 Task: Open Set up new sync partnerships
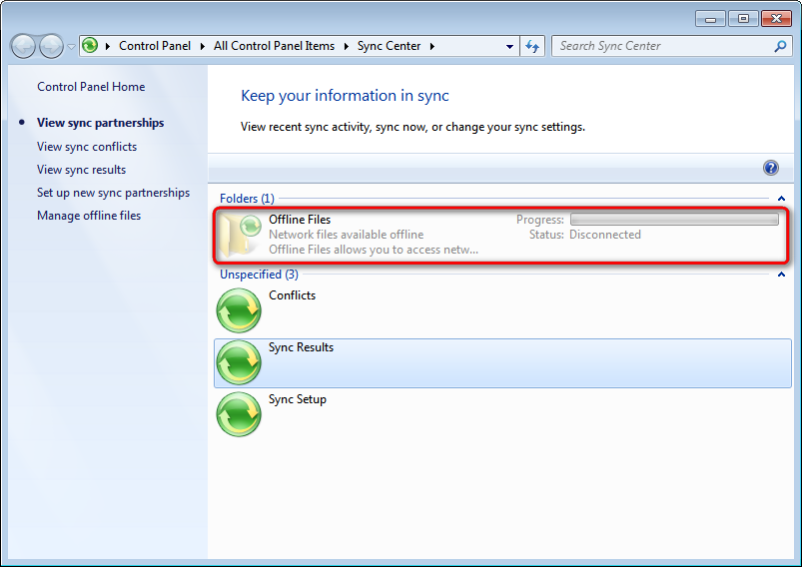tap(113, 193)
